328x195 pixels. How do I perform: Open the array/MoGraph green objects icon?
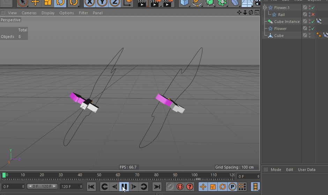[222, 3]
